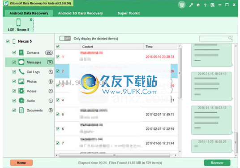Click the Recover button

point(217,163)
